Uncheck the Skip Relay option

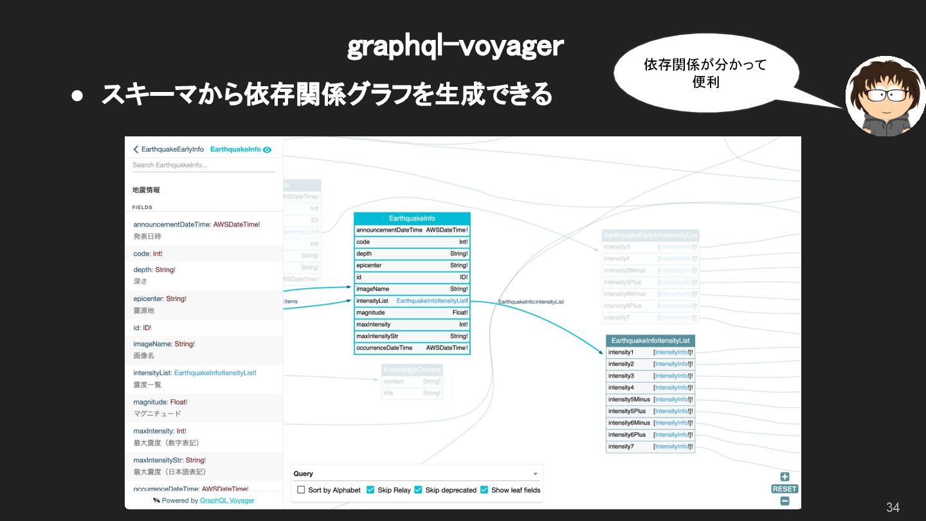click(370, 490)
